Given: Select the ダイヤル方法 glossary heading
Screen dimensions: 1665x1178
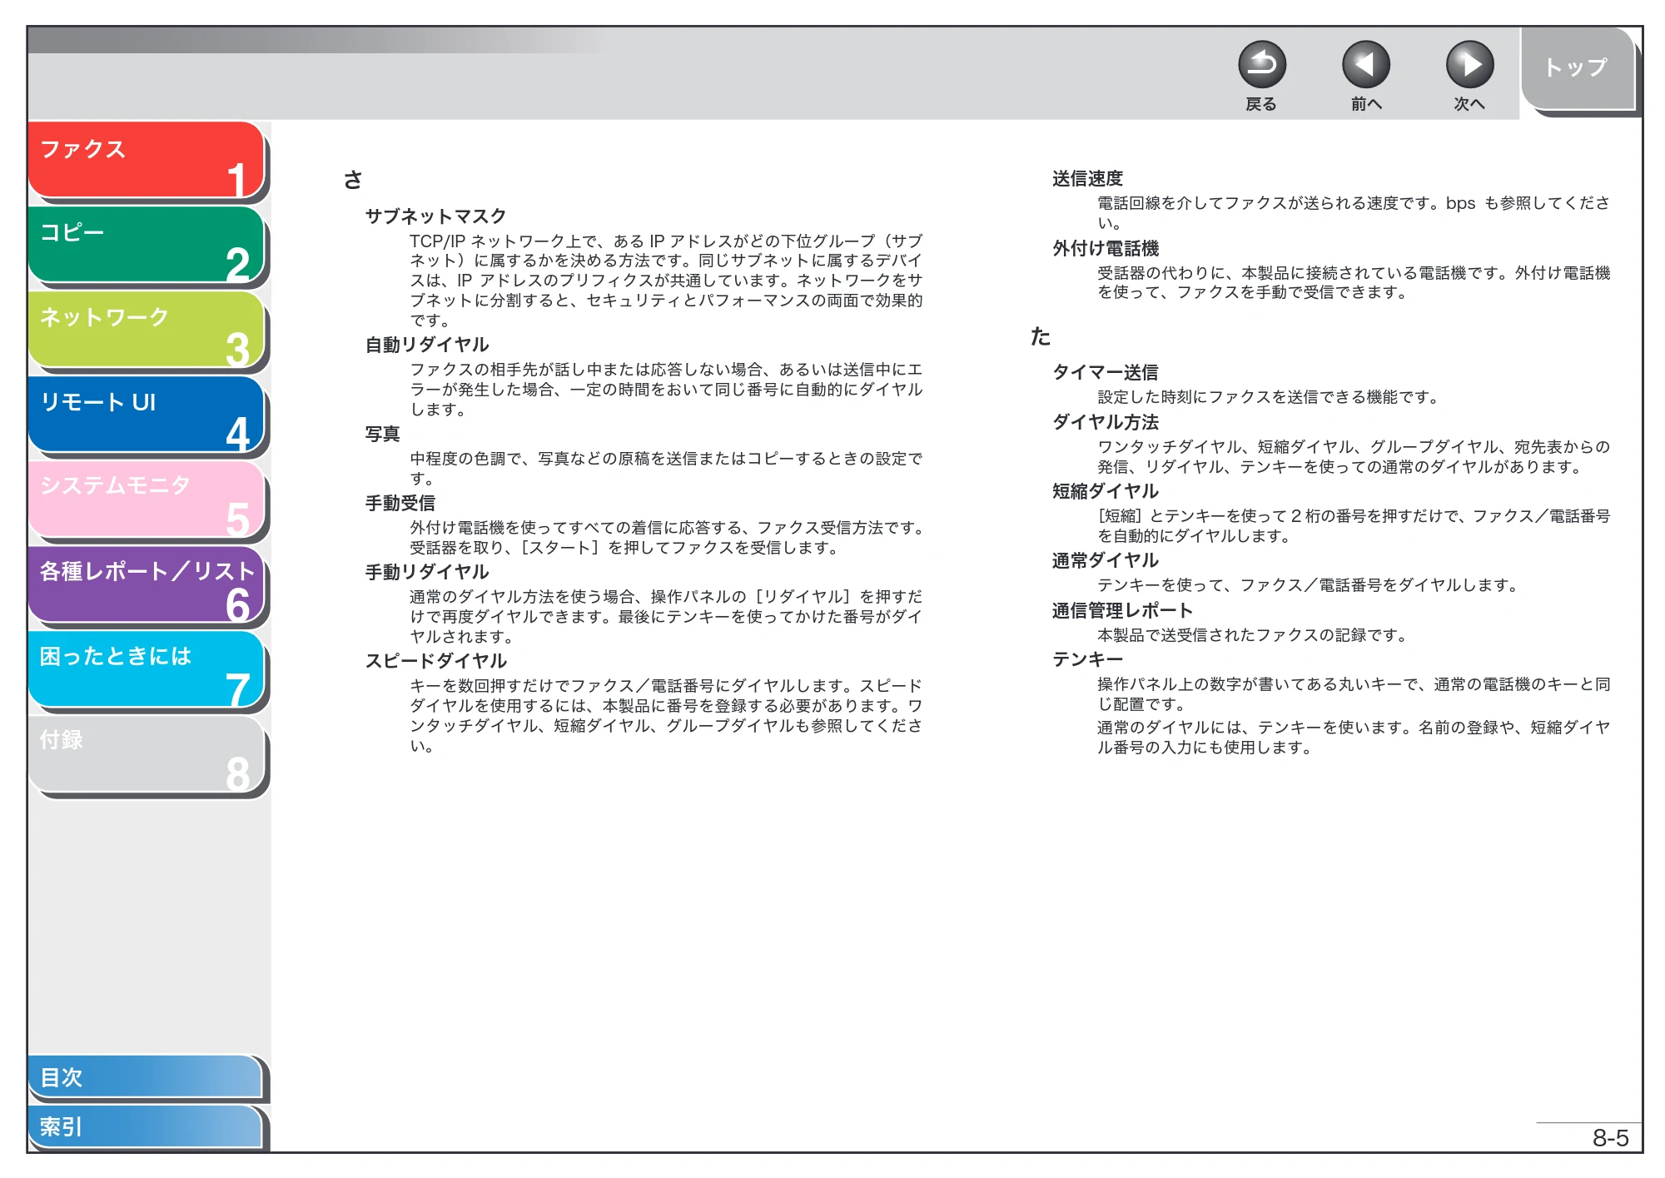Looking at the screenshot, I should click(x=1106, y=422).
